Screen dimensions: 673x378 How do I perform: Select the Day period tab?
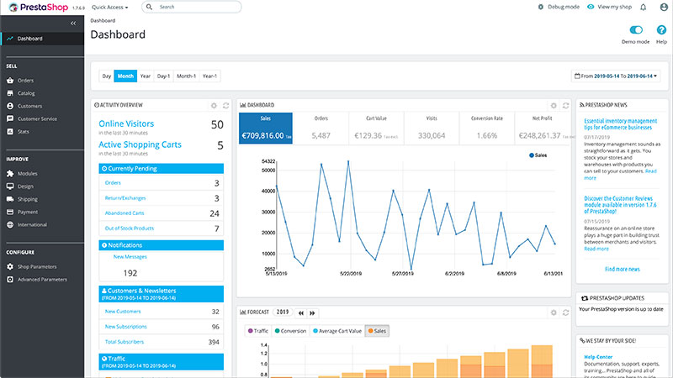(107, 76)
